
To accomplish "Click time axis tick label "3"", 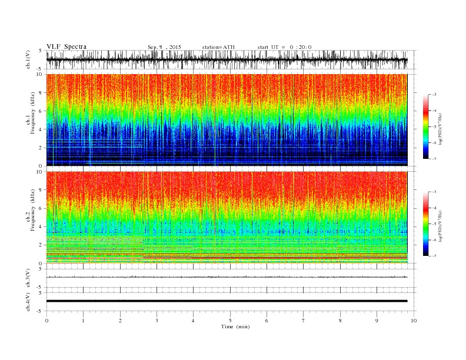I will tap(157, 321).
